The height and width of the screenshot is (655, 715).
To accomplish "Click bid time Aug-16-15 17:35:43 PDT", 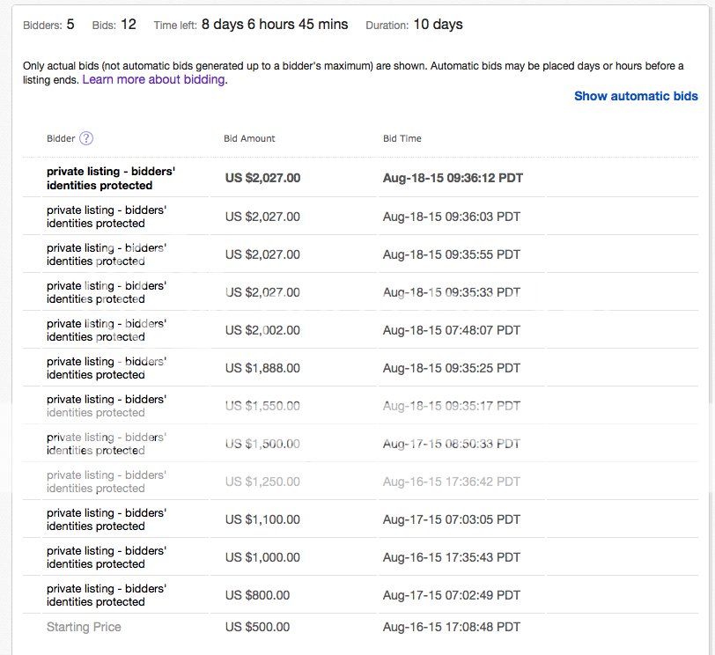I will (452, 557).
